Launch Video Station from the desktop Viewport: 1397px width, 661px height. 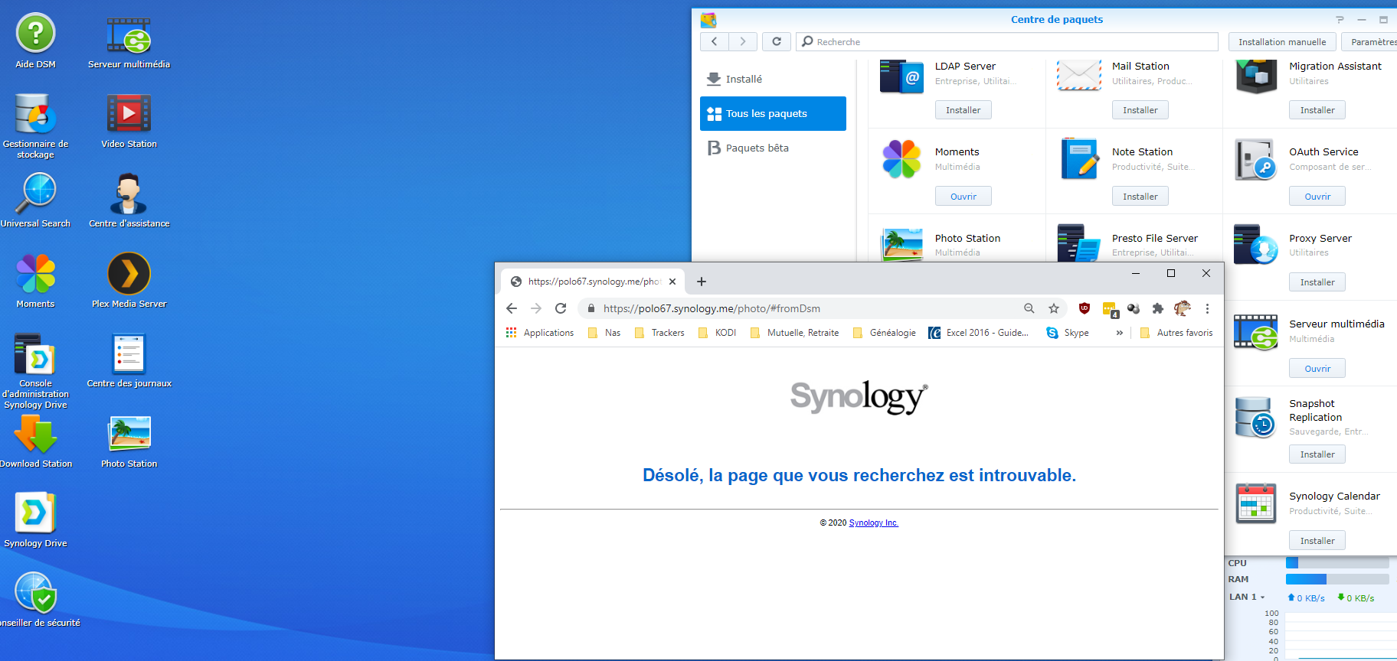[129, 115]
